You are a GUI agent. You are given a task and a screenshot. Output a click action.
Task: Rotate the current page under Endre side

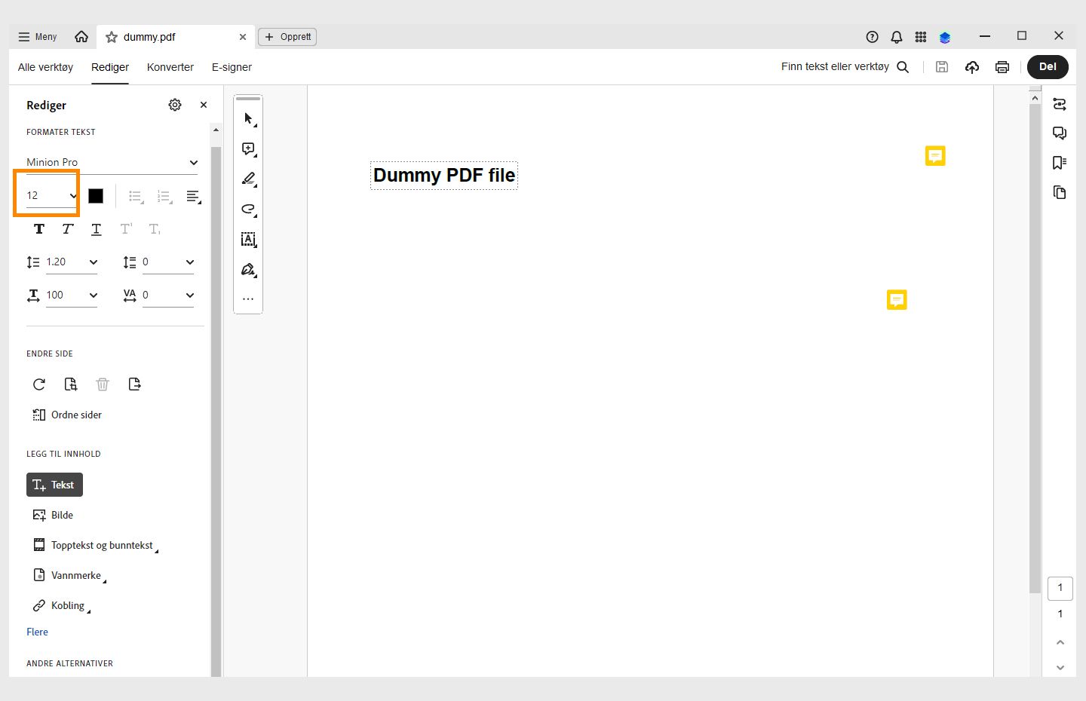(x=39, y=384)
